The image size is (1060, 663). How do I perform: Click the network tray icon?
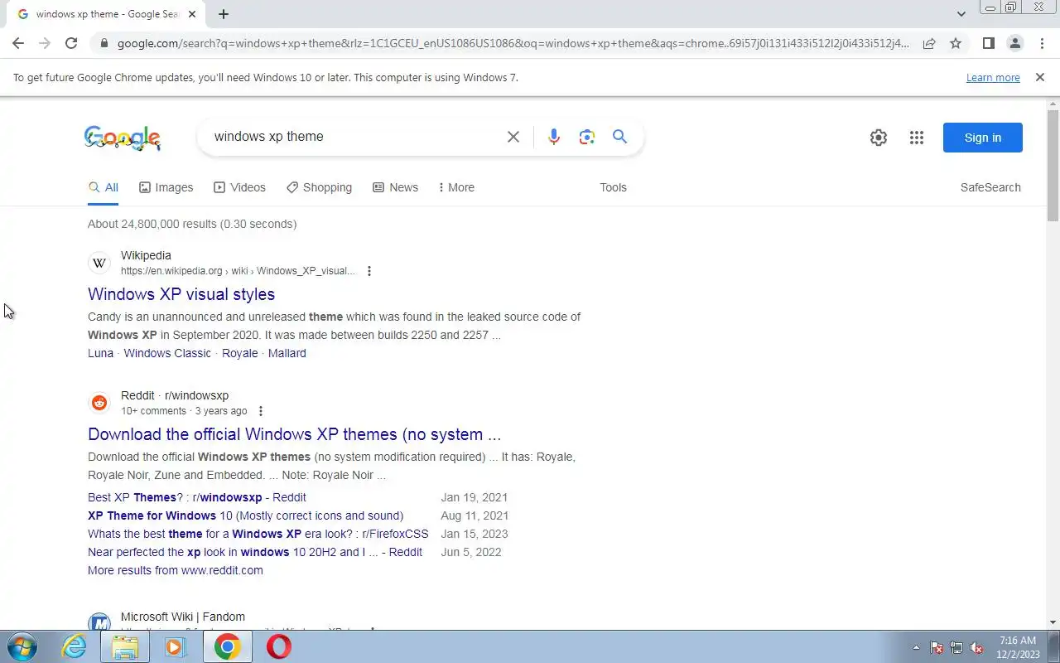click(956, 647)
